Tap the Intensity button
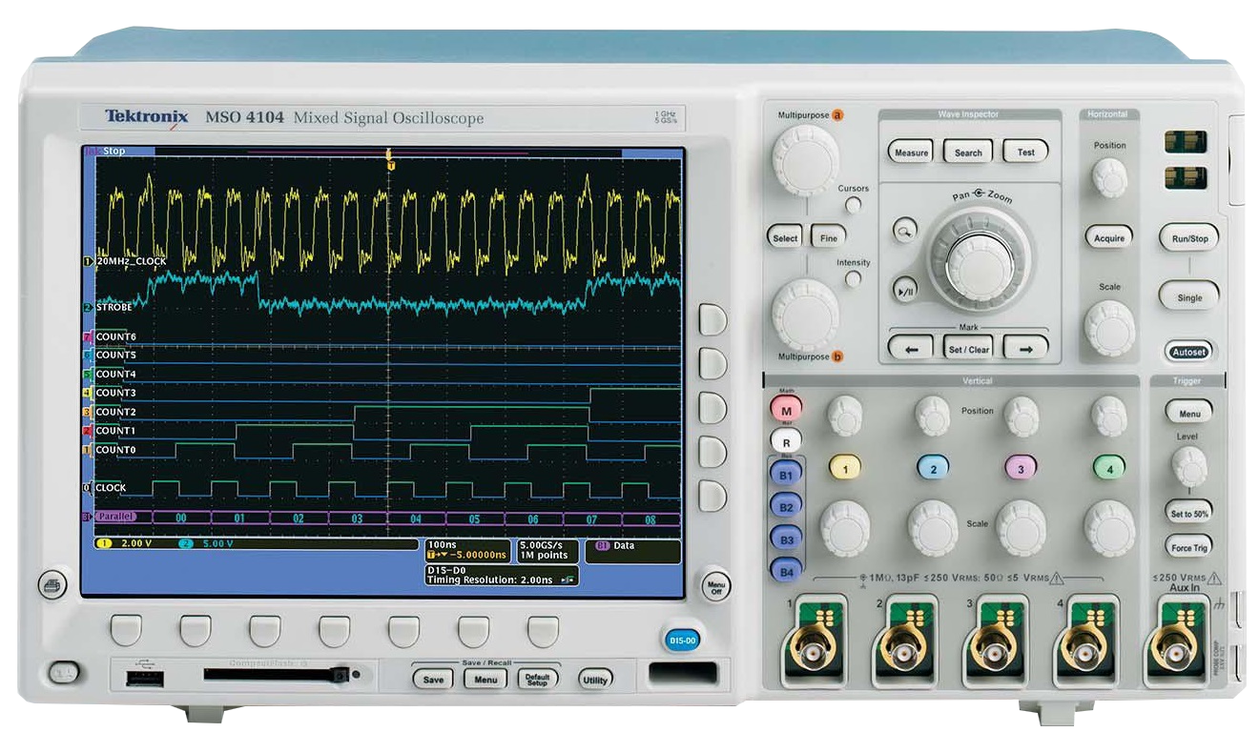 (x=854, y=278)
